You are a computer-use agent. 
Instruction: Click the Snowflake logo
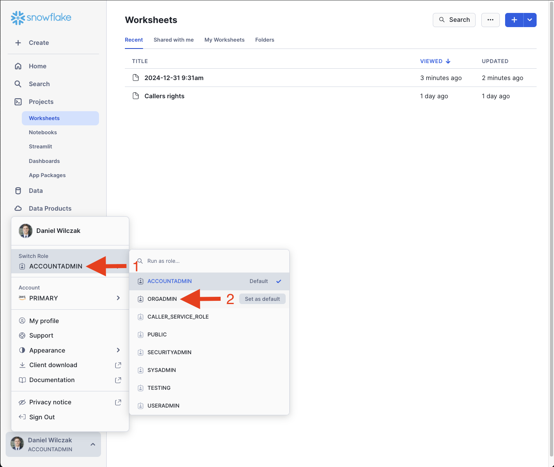click(41, 18)
